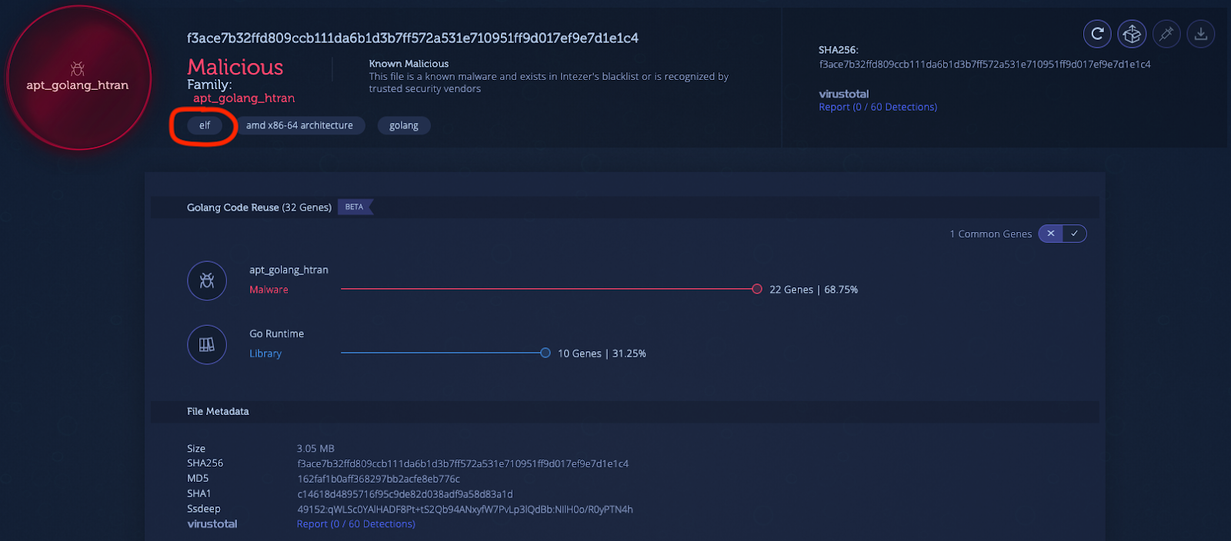Image resolution: width=1231 pixels, height=541 pixels.
Task: Click the Go Runtime library icon
Action: [207, 344]
